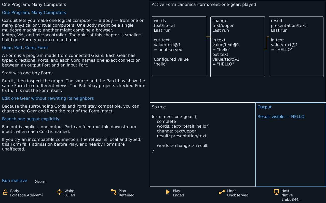Click the cord between words and change

pyautogui.click(x=208, y=37)
